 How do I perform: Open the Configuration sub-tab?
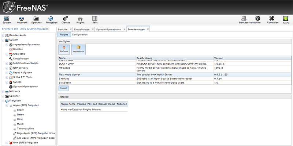point(79,35)
